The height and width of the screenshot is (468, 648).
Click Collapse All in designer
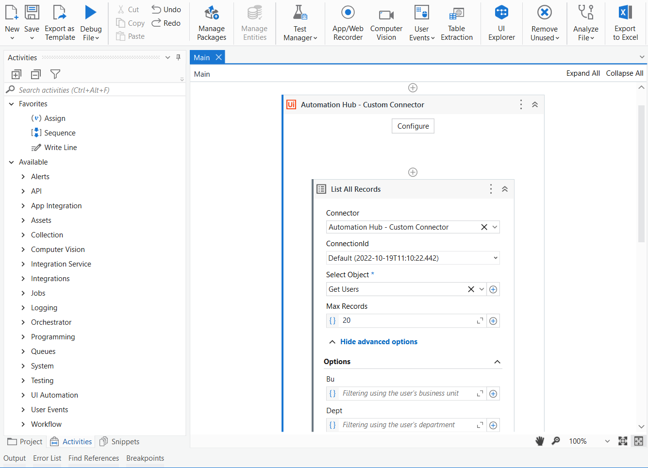click(x=625, y=73)
